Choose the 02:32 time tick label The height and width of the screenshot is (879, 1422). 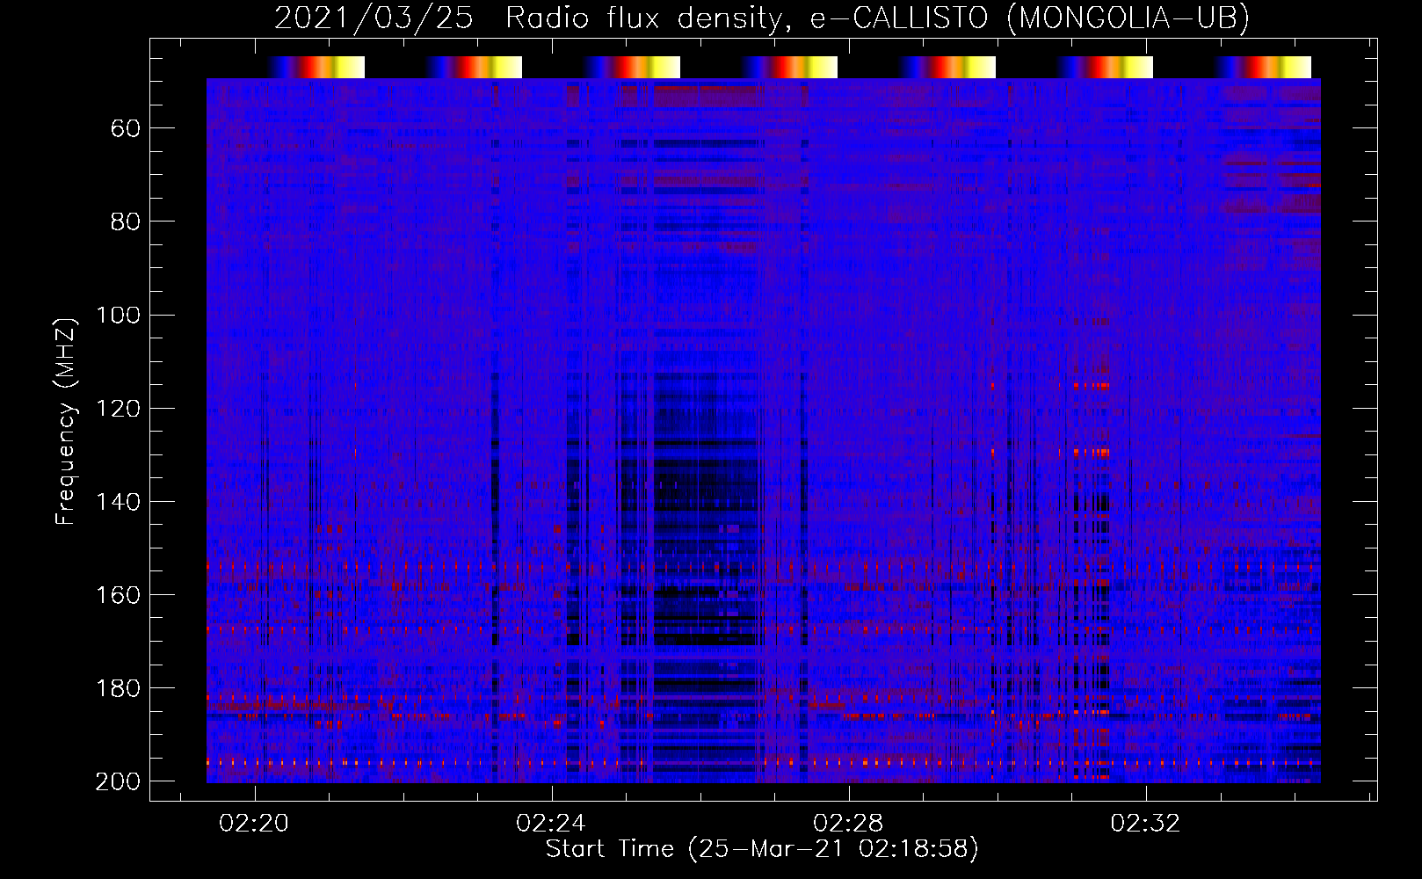pos(1145,824)
